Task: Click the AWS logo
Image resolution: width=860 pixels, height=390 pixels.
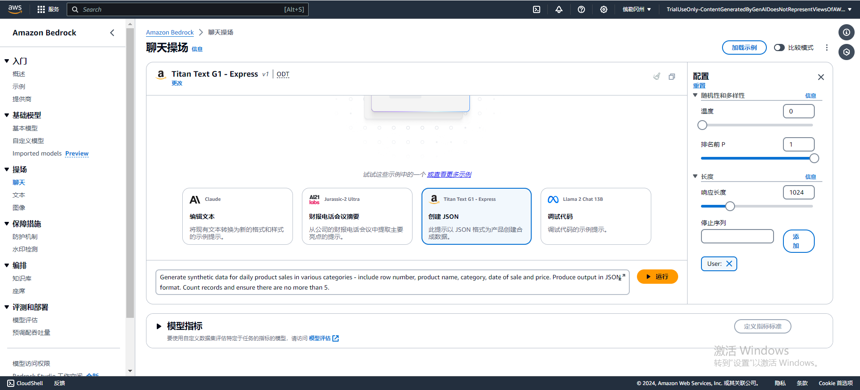Action: click(x=15, y=9)
